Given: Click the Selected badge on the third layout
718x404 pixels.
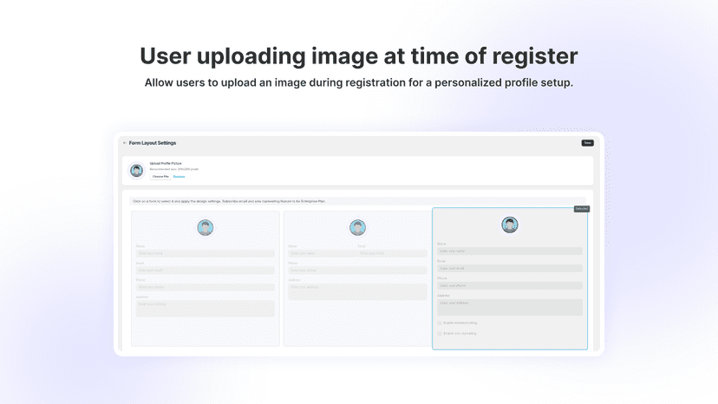Looking at the screenshot, I should tap(582, 209).
